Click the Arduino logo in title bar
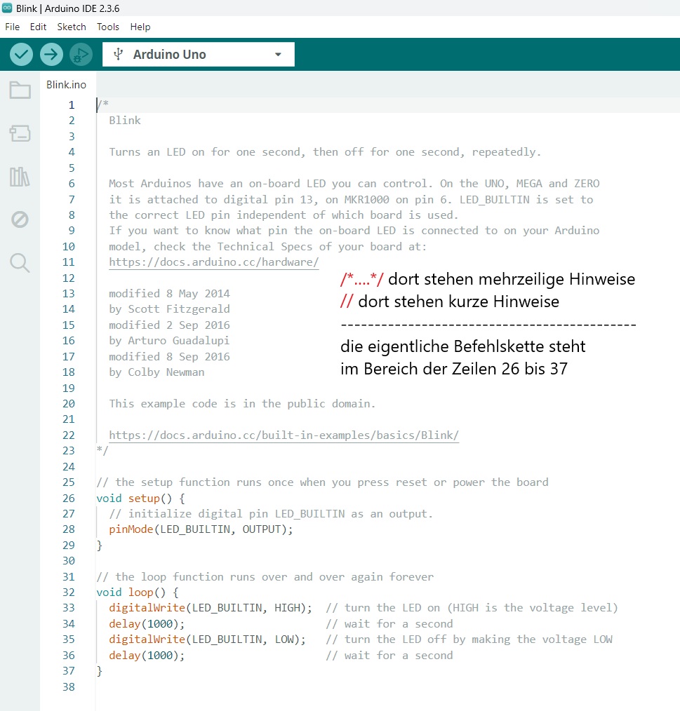Image resolution: width=680 pixels, height=711 pixels. [7, 8]
